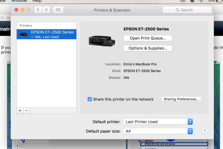Viewport: 223px width, 149px height.
Task: Open Sharing Preferences
Action: pyautogui.click(x=181, y=99)
